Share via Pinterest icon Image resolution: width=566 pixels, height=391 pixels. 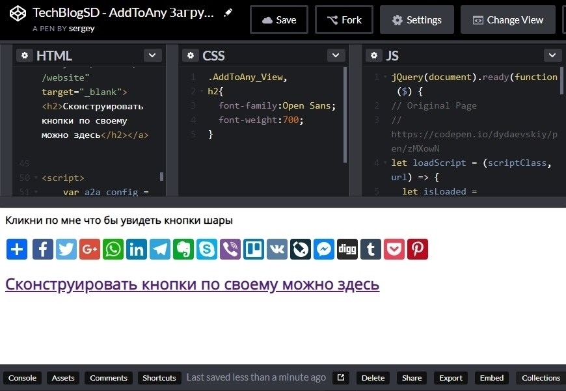[x=418, y=249]
